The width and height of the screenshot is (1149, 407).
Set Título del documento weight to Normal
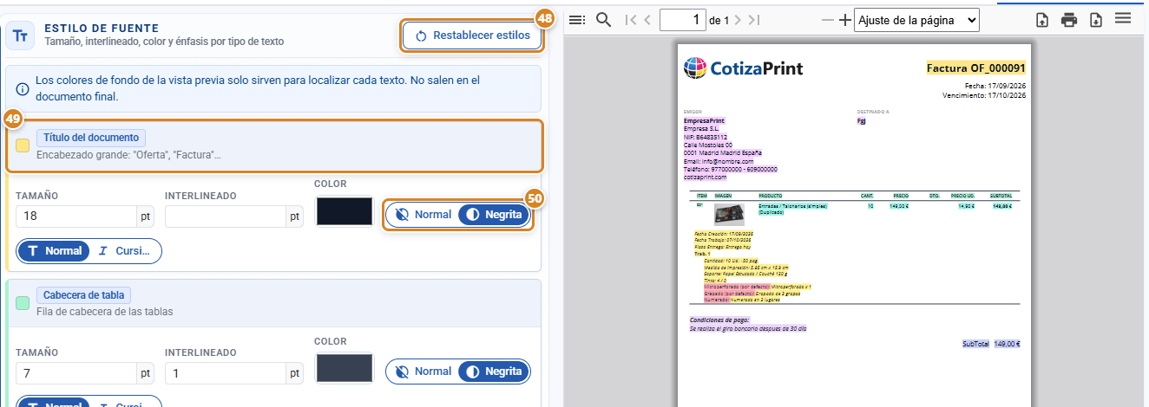tap(423, 215)
